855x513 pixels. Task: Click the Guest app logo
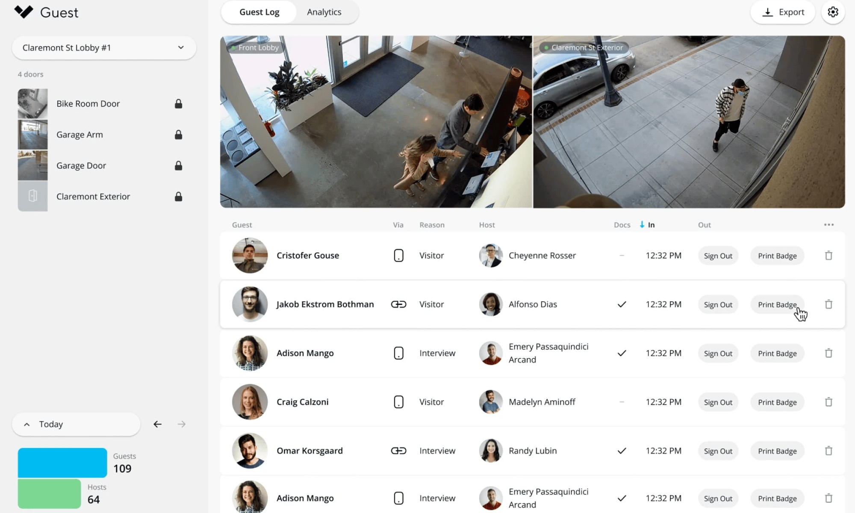[x=24, y=12]
